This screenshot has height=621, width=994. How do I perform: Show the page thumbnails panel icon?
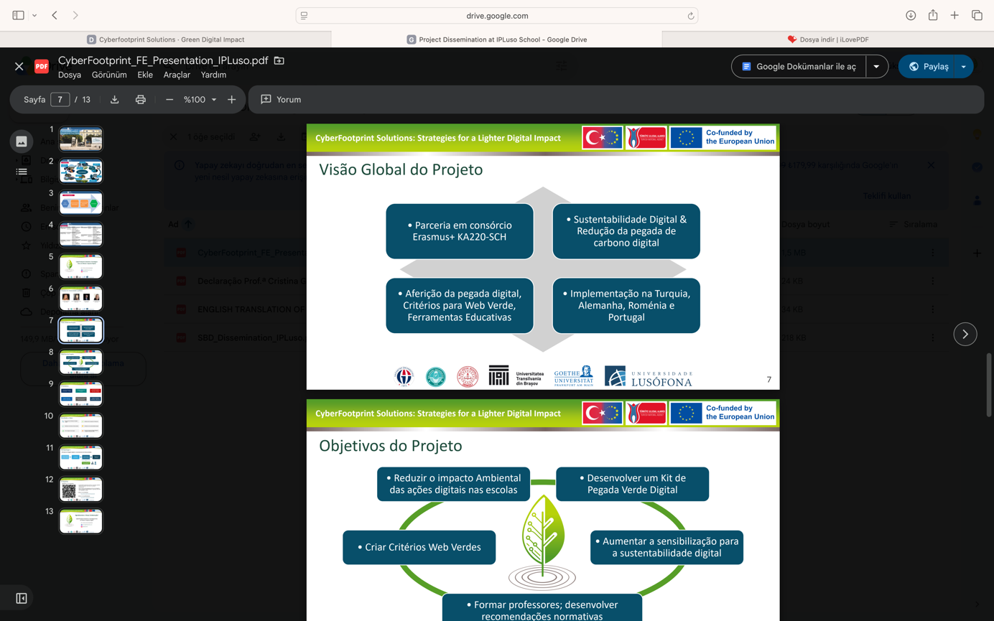[x=22, y=141]
